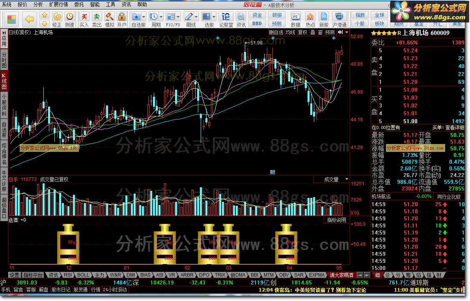Go back with the yellow left arrow

(29, 19)
